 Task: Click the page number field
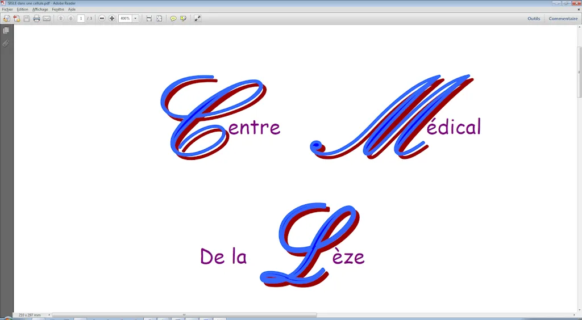click(81, 18)
